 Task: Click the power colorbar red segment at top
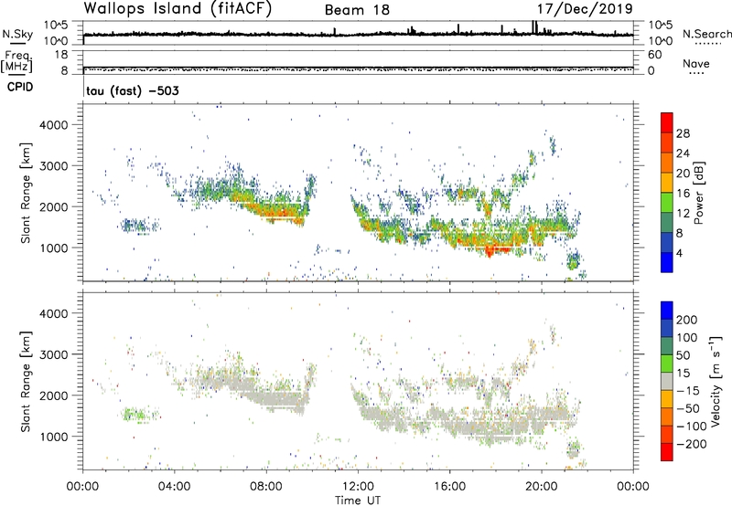667,122
